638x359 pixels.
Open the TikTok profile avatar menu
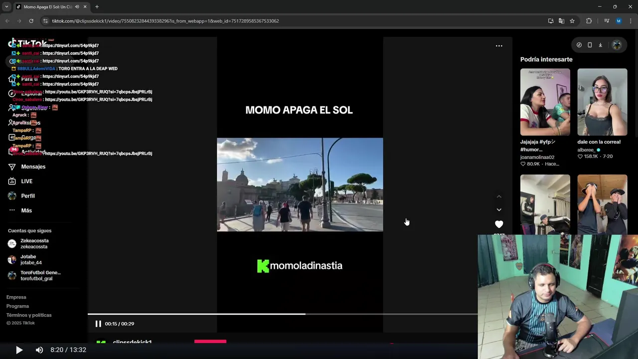[617, 45]
